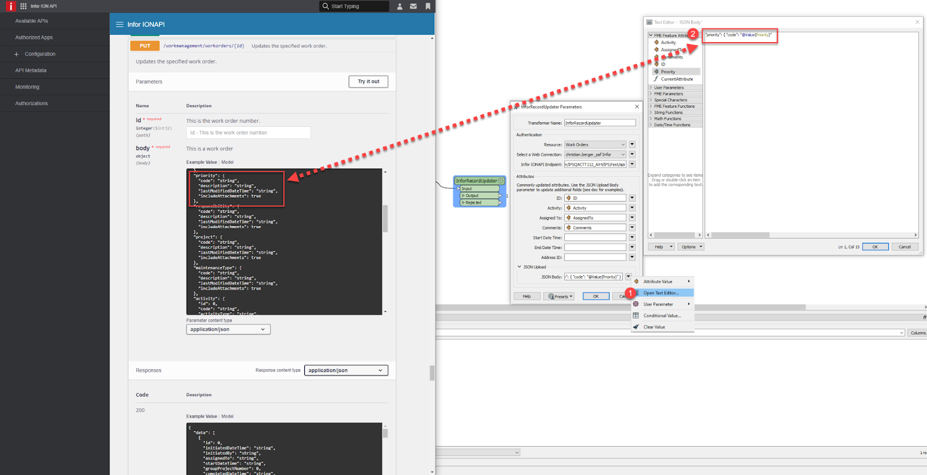
Task: Click the plus icon next to Configuration
Action: 16,54
